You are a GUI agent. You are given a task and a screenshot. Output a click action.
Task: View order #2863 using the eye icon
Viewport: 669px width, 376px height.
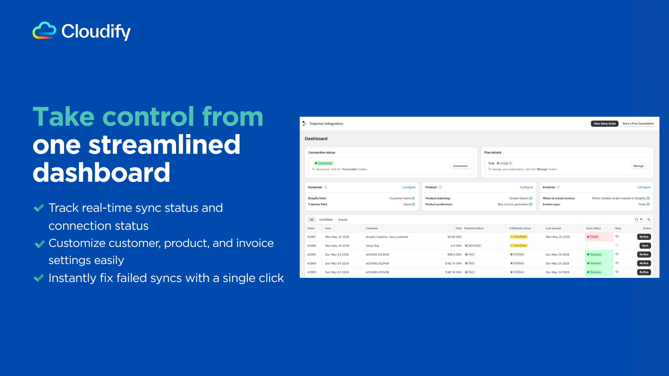(617, 272)
